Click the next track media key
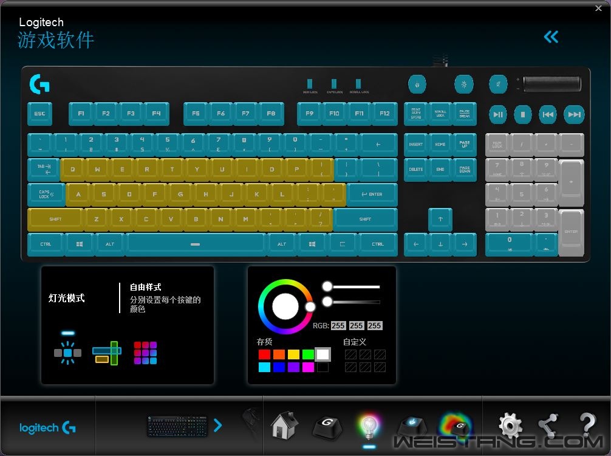The width and height of the screenshot is (611, 456). coord(574,114)
